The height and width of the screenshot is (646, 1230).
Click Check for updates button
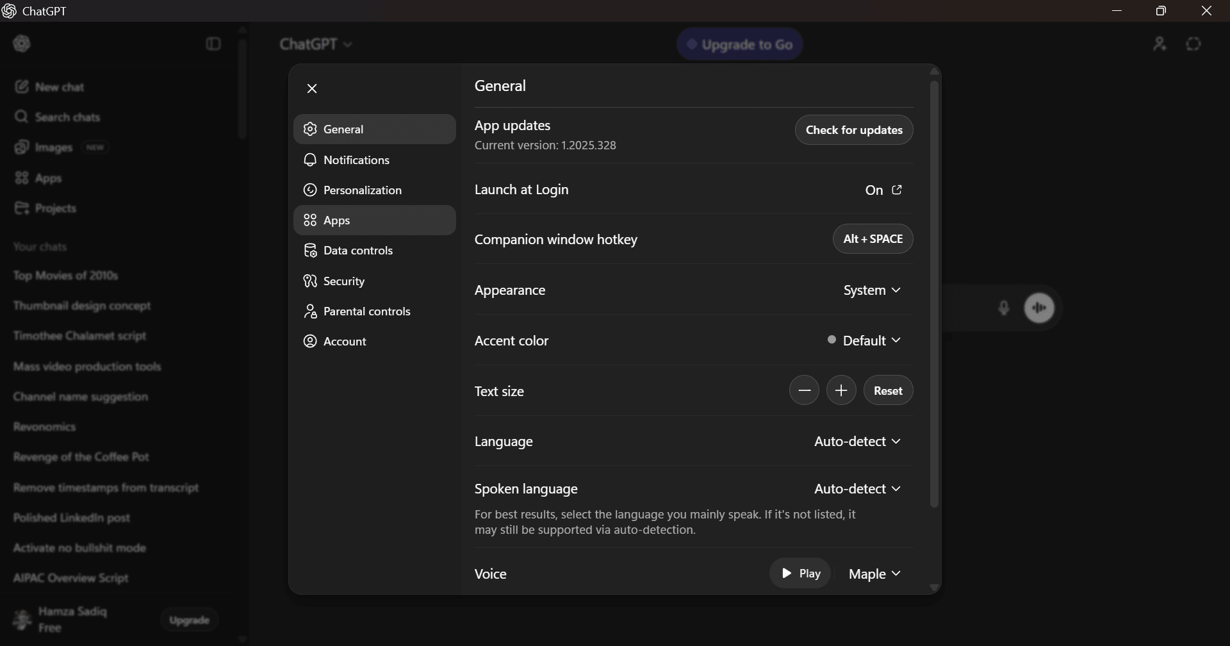tap(854, 130)
